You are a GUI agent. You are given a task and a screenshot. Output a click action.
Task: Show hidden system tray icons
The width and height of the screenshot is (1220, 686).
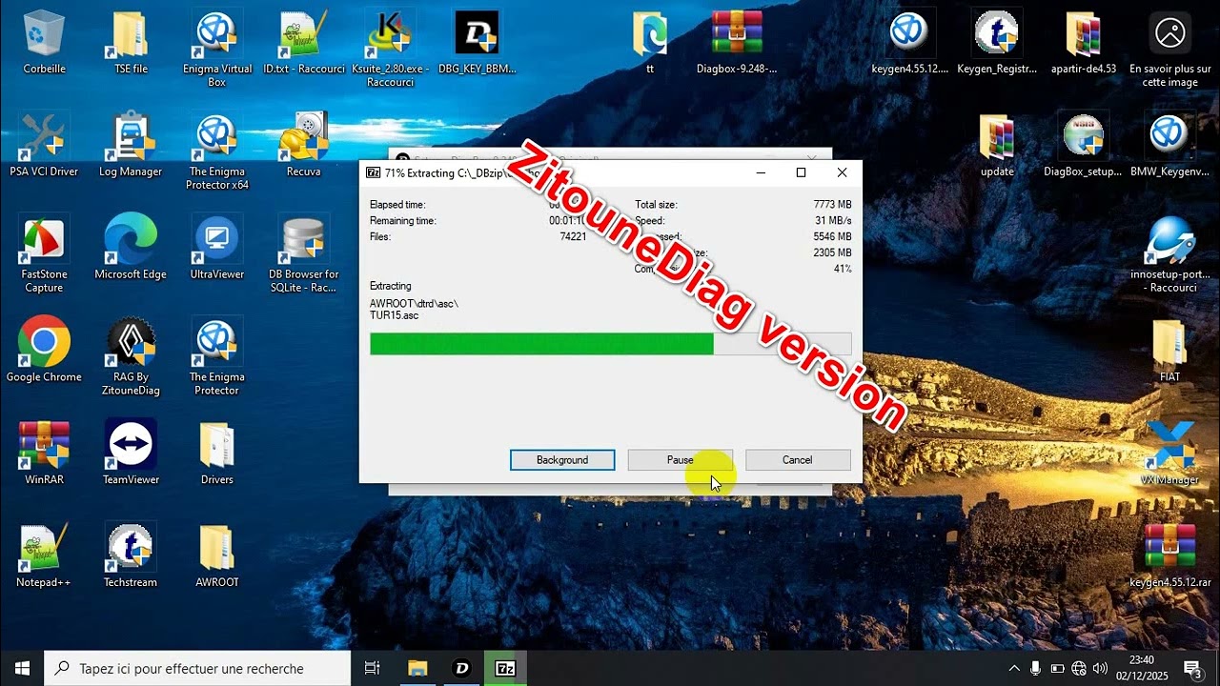click(1013, 668)
